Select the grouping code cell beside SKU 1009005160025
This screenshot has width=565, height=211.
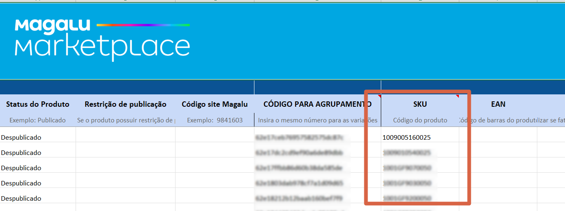point(318,135)
